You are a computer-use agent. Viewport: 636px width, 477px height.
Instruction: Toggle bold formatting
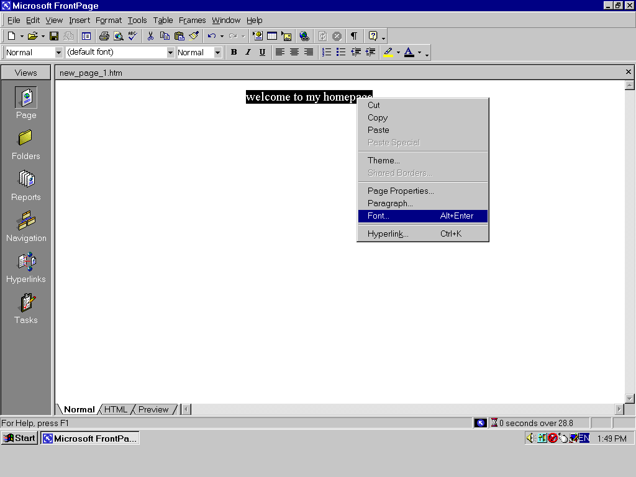point(234,52)
